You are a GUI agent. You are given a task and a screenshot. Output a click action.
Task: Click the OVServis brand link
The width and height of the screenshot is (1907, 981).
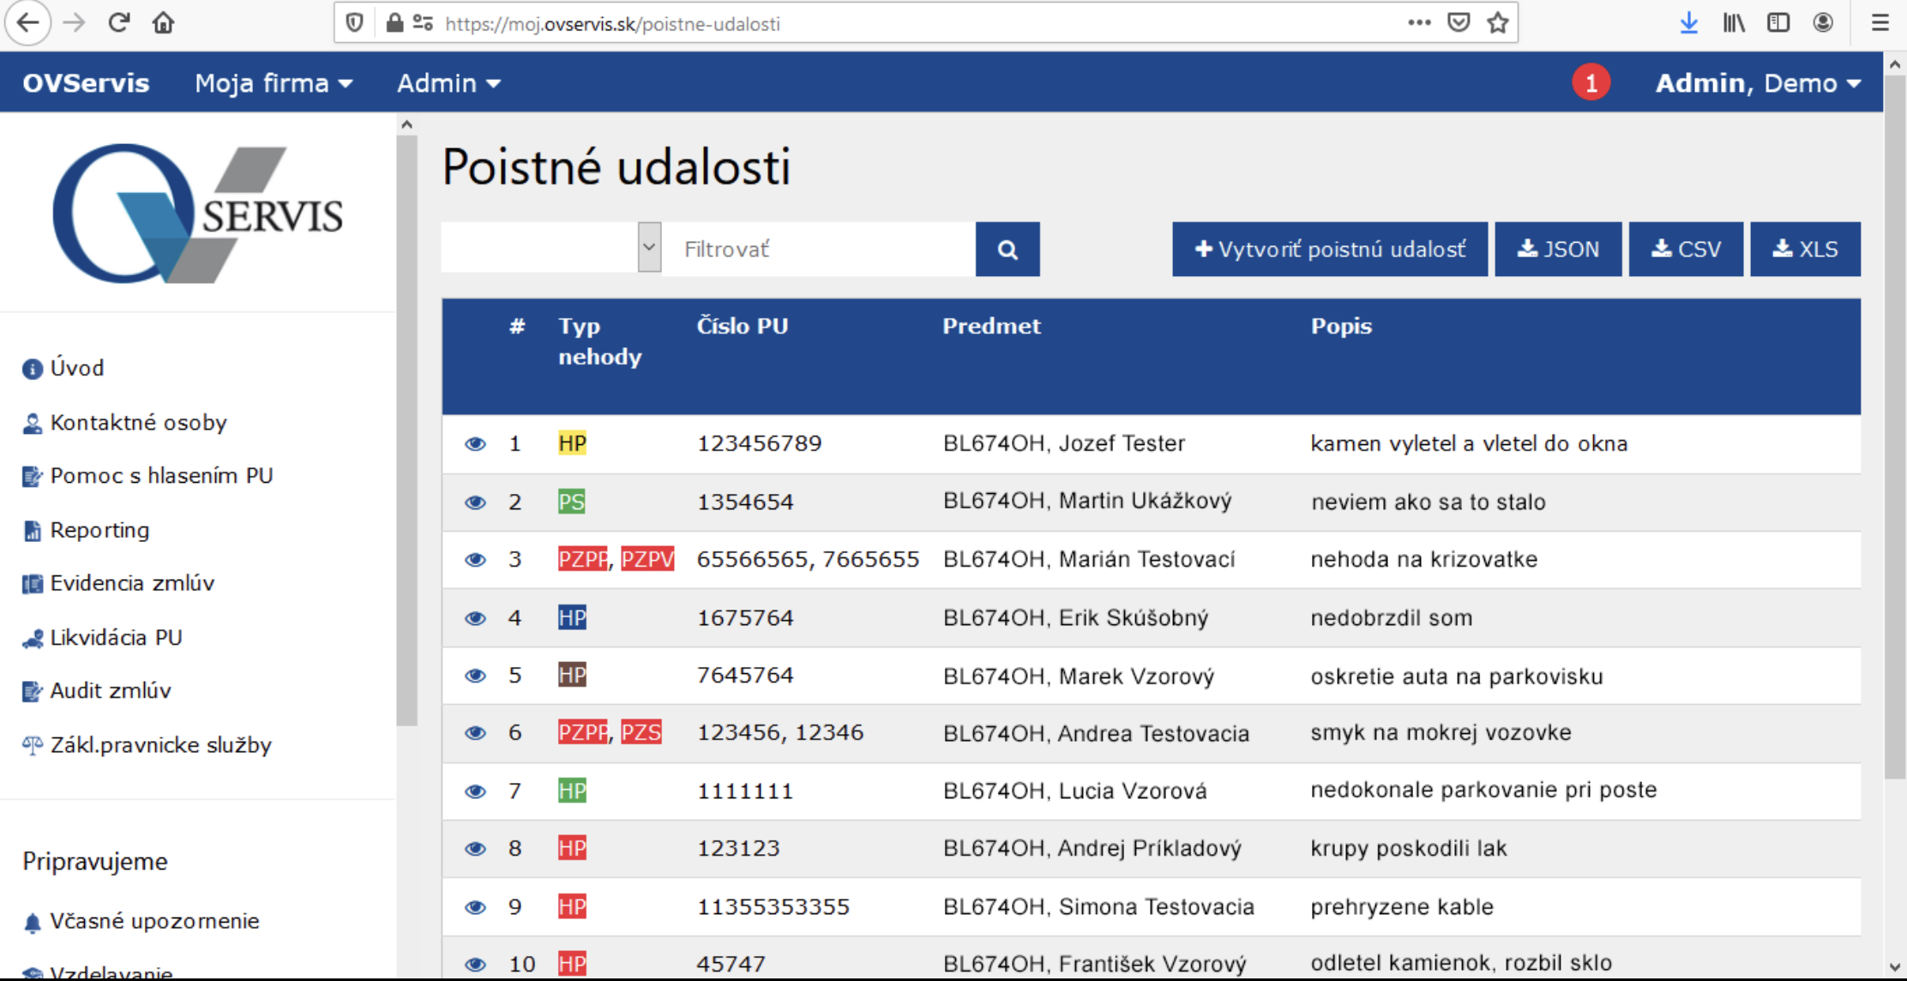click(x=86, y=83)
